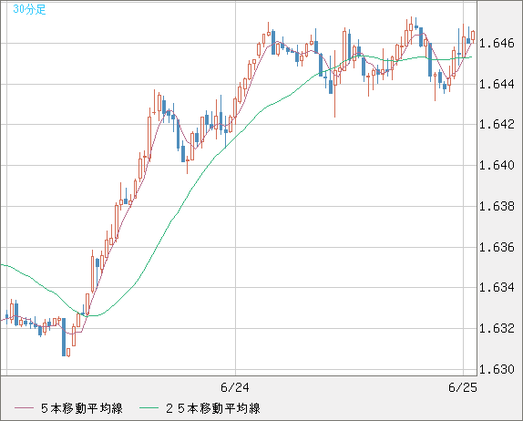
Task: Click the purple 5-period legend line sample
Action: pyautogui.click(x=24, y=408)
